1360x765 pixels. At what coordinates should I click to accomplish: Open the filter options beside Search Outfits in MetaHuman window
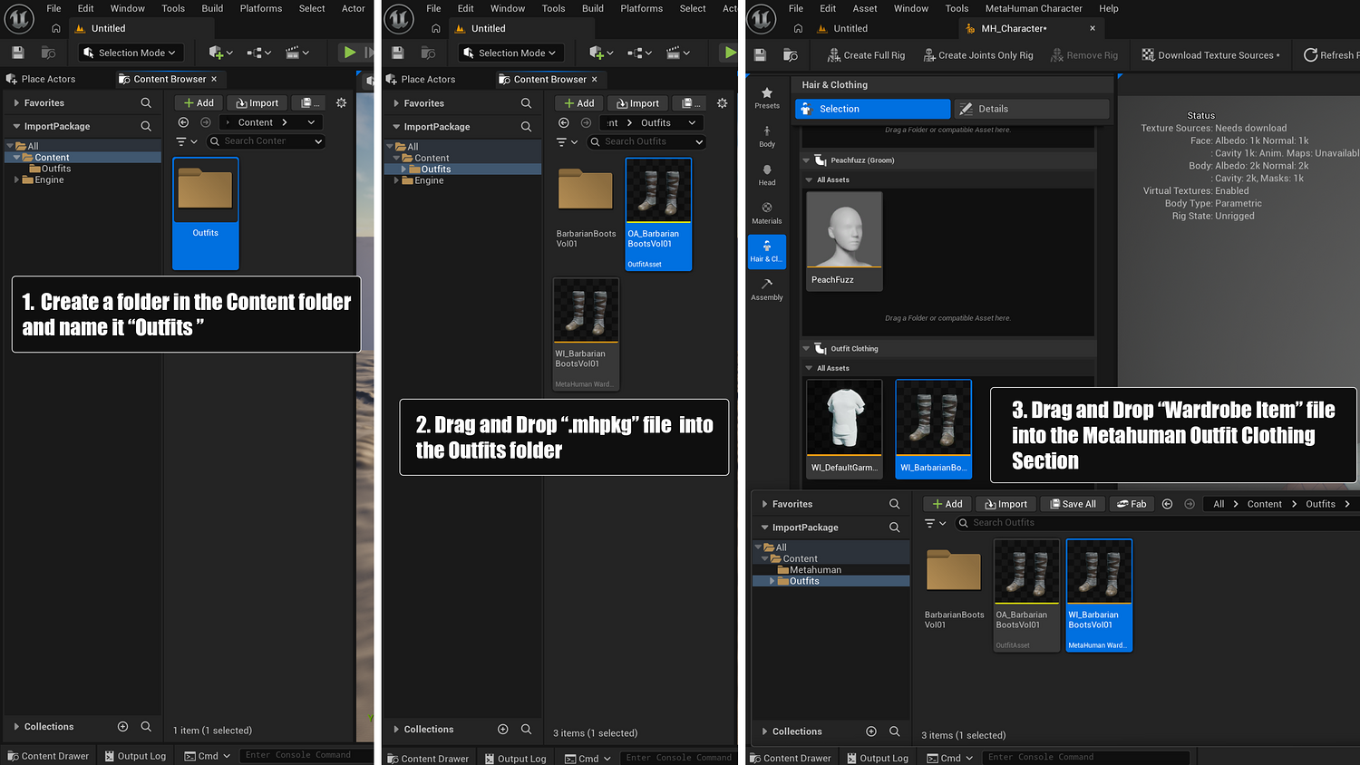(x=936, y=523)
